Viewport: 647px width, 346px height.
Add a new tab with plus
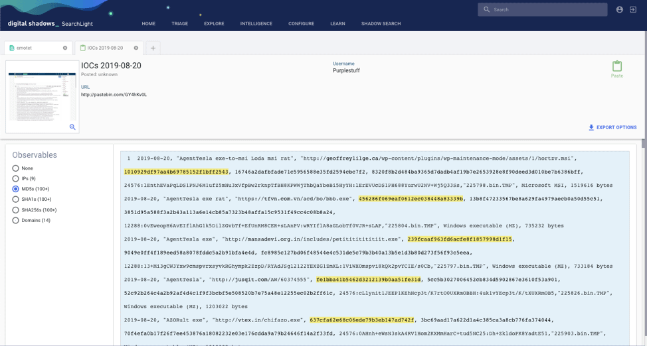[x=153, y=48]
